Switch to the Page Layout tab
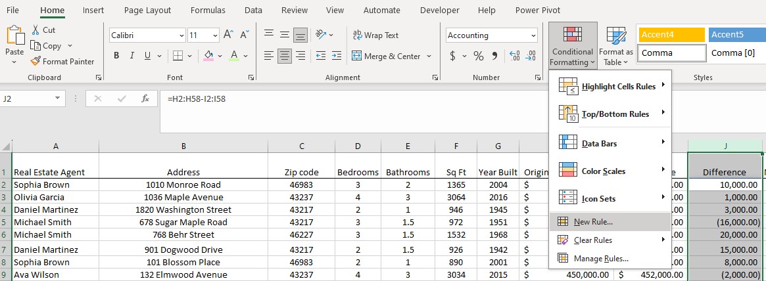 [147, 11]
